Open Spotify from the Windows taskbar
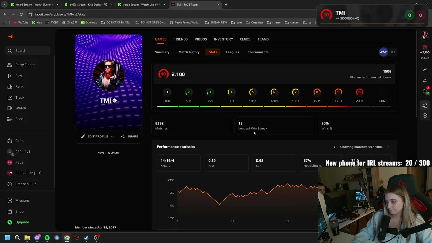 (47, 238)
